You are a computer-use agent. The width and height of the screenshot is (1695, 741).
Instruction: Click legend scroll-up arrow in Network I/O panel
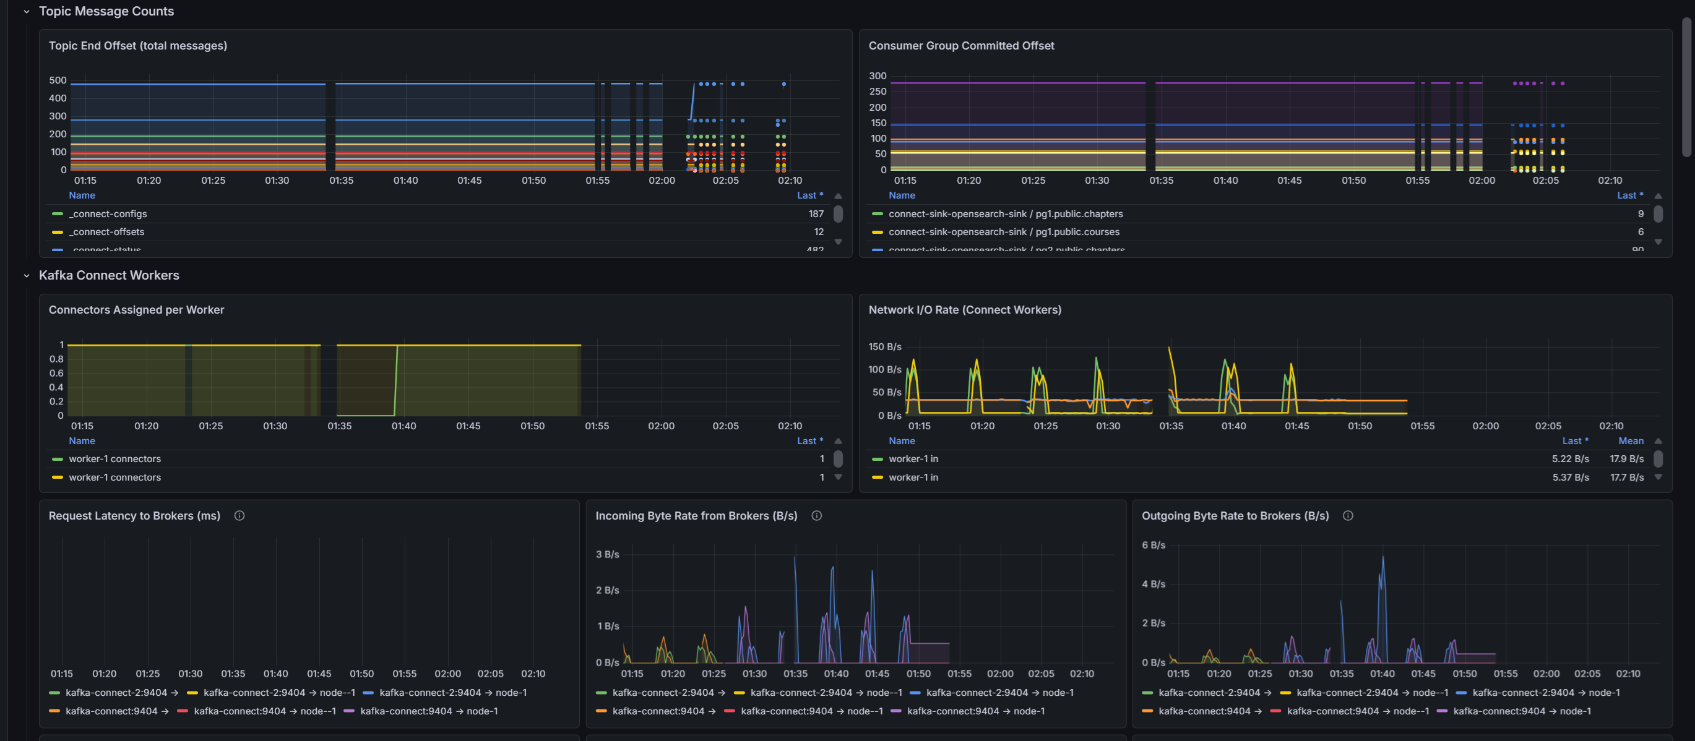[x=1658, y=441]
